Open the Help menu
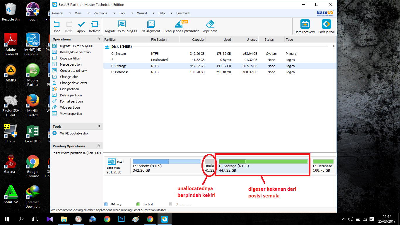Image resolution: width=400 pixels, height=225 pixels. point(162,13)
